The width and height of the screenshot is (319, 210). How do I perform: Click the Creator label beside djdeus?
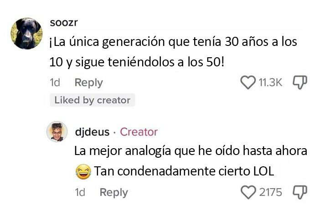click(139, 132)
